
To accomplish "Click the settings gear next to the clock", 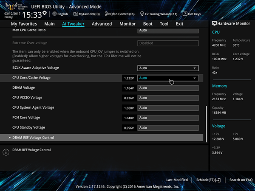I will click(x=45, y=13).
